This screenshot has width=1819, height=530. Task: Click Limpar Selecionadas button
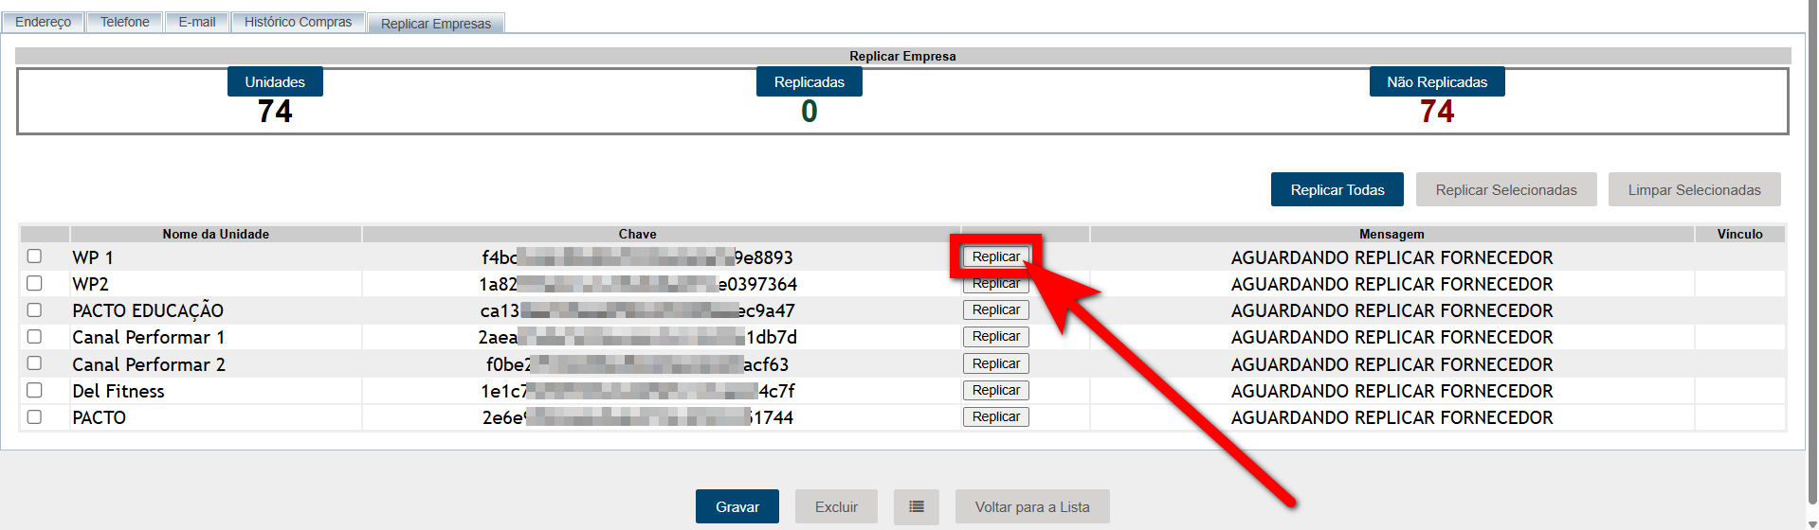coord(1694,189)
